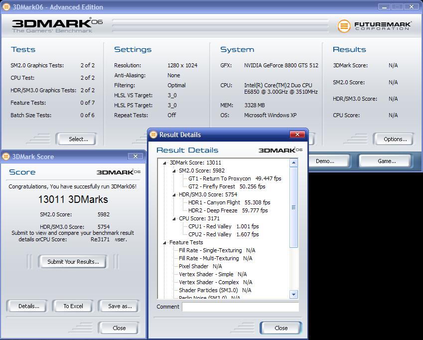Viewport: 423px width, 340px height.
Task: Collapse the CPU Score: 3171 node
Action: (174, 218)
